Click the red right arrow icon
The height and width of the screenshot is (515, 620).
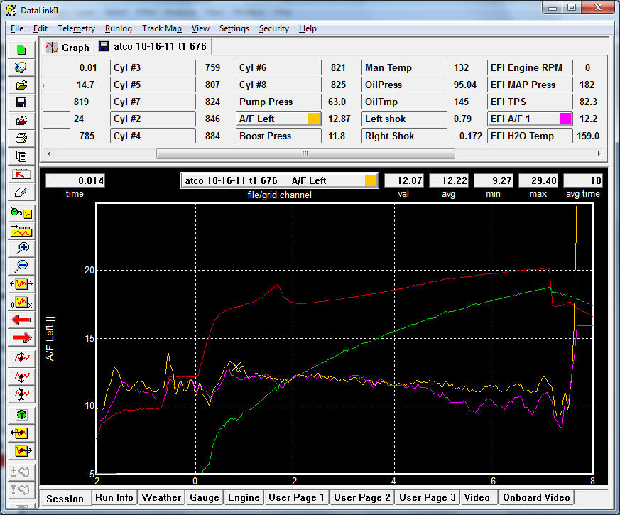click(21, 337)
